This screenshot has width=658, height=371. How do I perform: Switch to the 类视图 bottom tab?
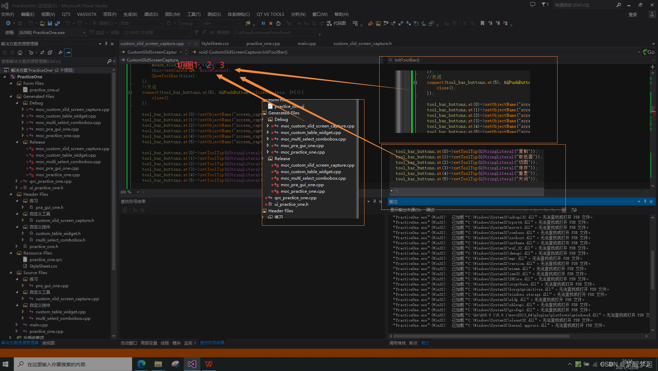(49, 343)
